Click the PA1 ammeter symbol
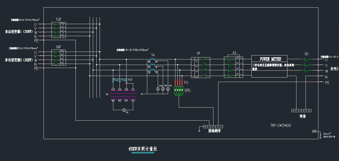The image size is (339, 161). tap(168, 89)
